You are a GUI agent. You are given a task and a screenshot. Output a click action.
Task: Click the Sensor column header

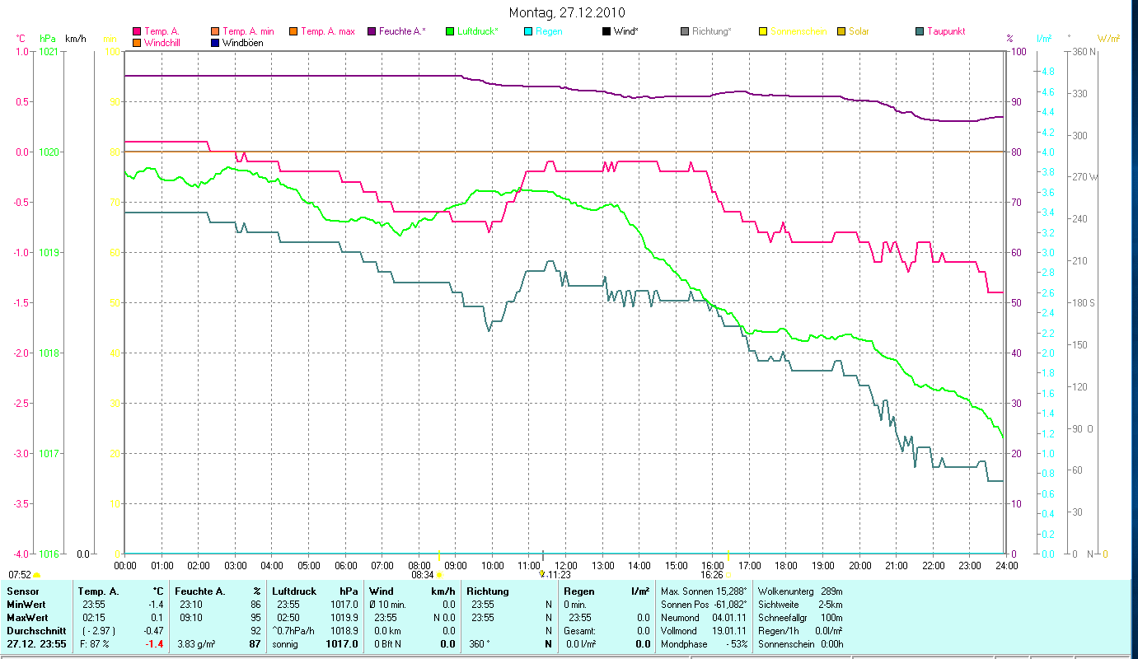click(x=21, y=591)
